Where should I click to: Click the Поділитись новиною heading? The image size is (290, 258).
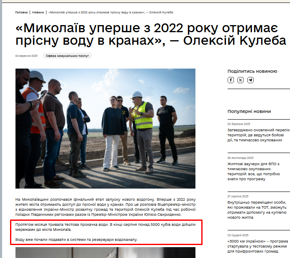click(x=252, y=71)
